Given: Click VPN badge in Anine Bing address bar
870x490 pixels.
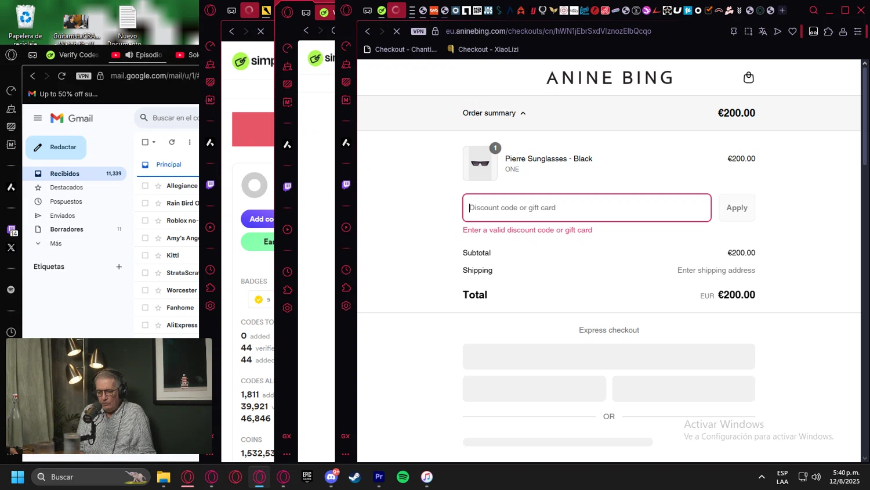Looking at the screenshot, I should 418,31.
